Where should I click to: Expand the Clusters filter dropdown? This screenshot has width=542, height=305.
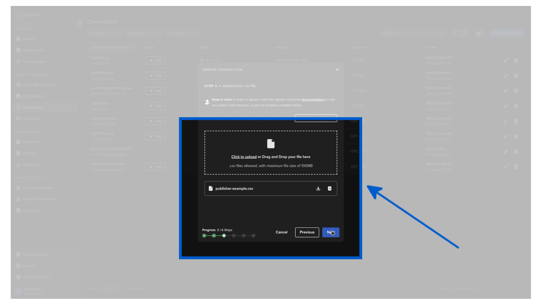point(104,33)
